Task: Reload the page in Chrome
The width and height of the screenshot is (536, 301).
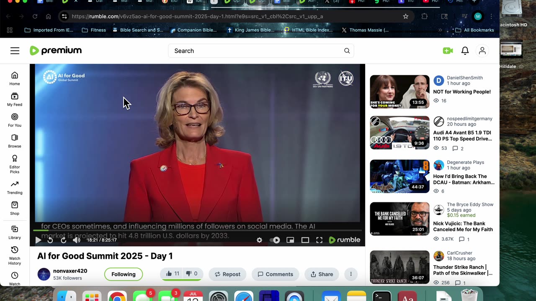Action: (35, 16)
